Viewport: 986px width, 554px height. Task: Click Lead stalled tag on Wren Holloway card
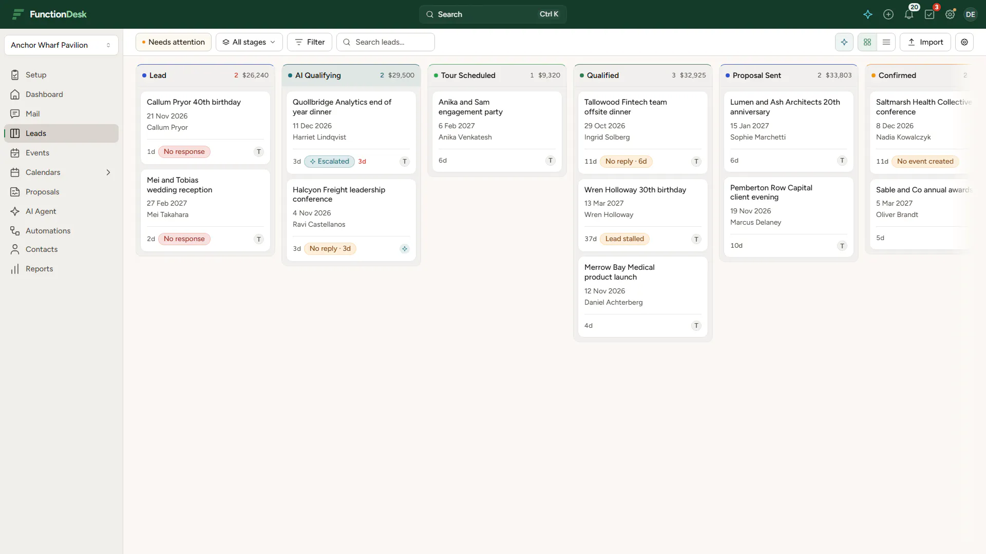624,239
